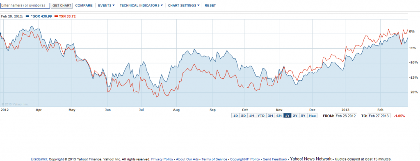
Task: Click RESET to restore the chart
Action: (x=210, y=5)
